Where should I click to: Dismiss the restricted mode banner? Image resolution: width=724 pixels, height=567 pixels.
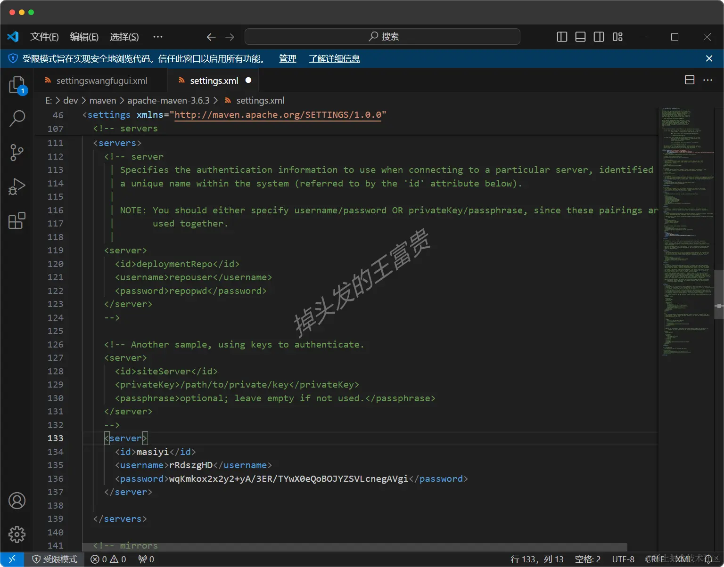click(709, 58)
